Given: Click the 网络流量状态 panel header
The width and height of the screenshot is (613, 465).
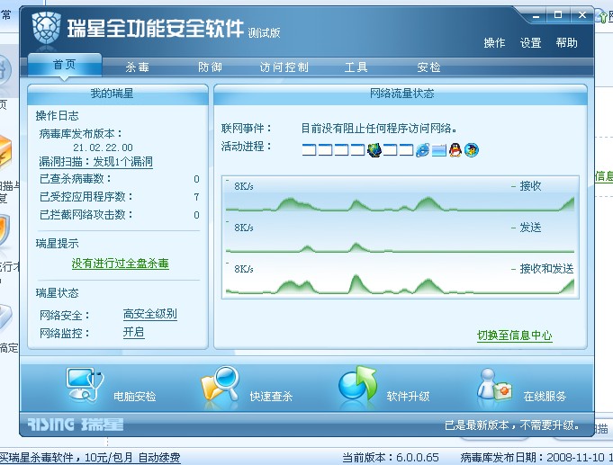Looking at the screenshot, I should click(401, 94).
